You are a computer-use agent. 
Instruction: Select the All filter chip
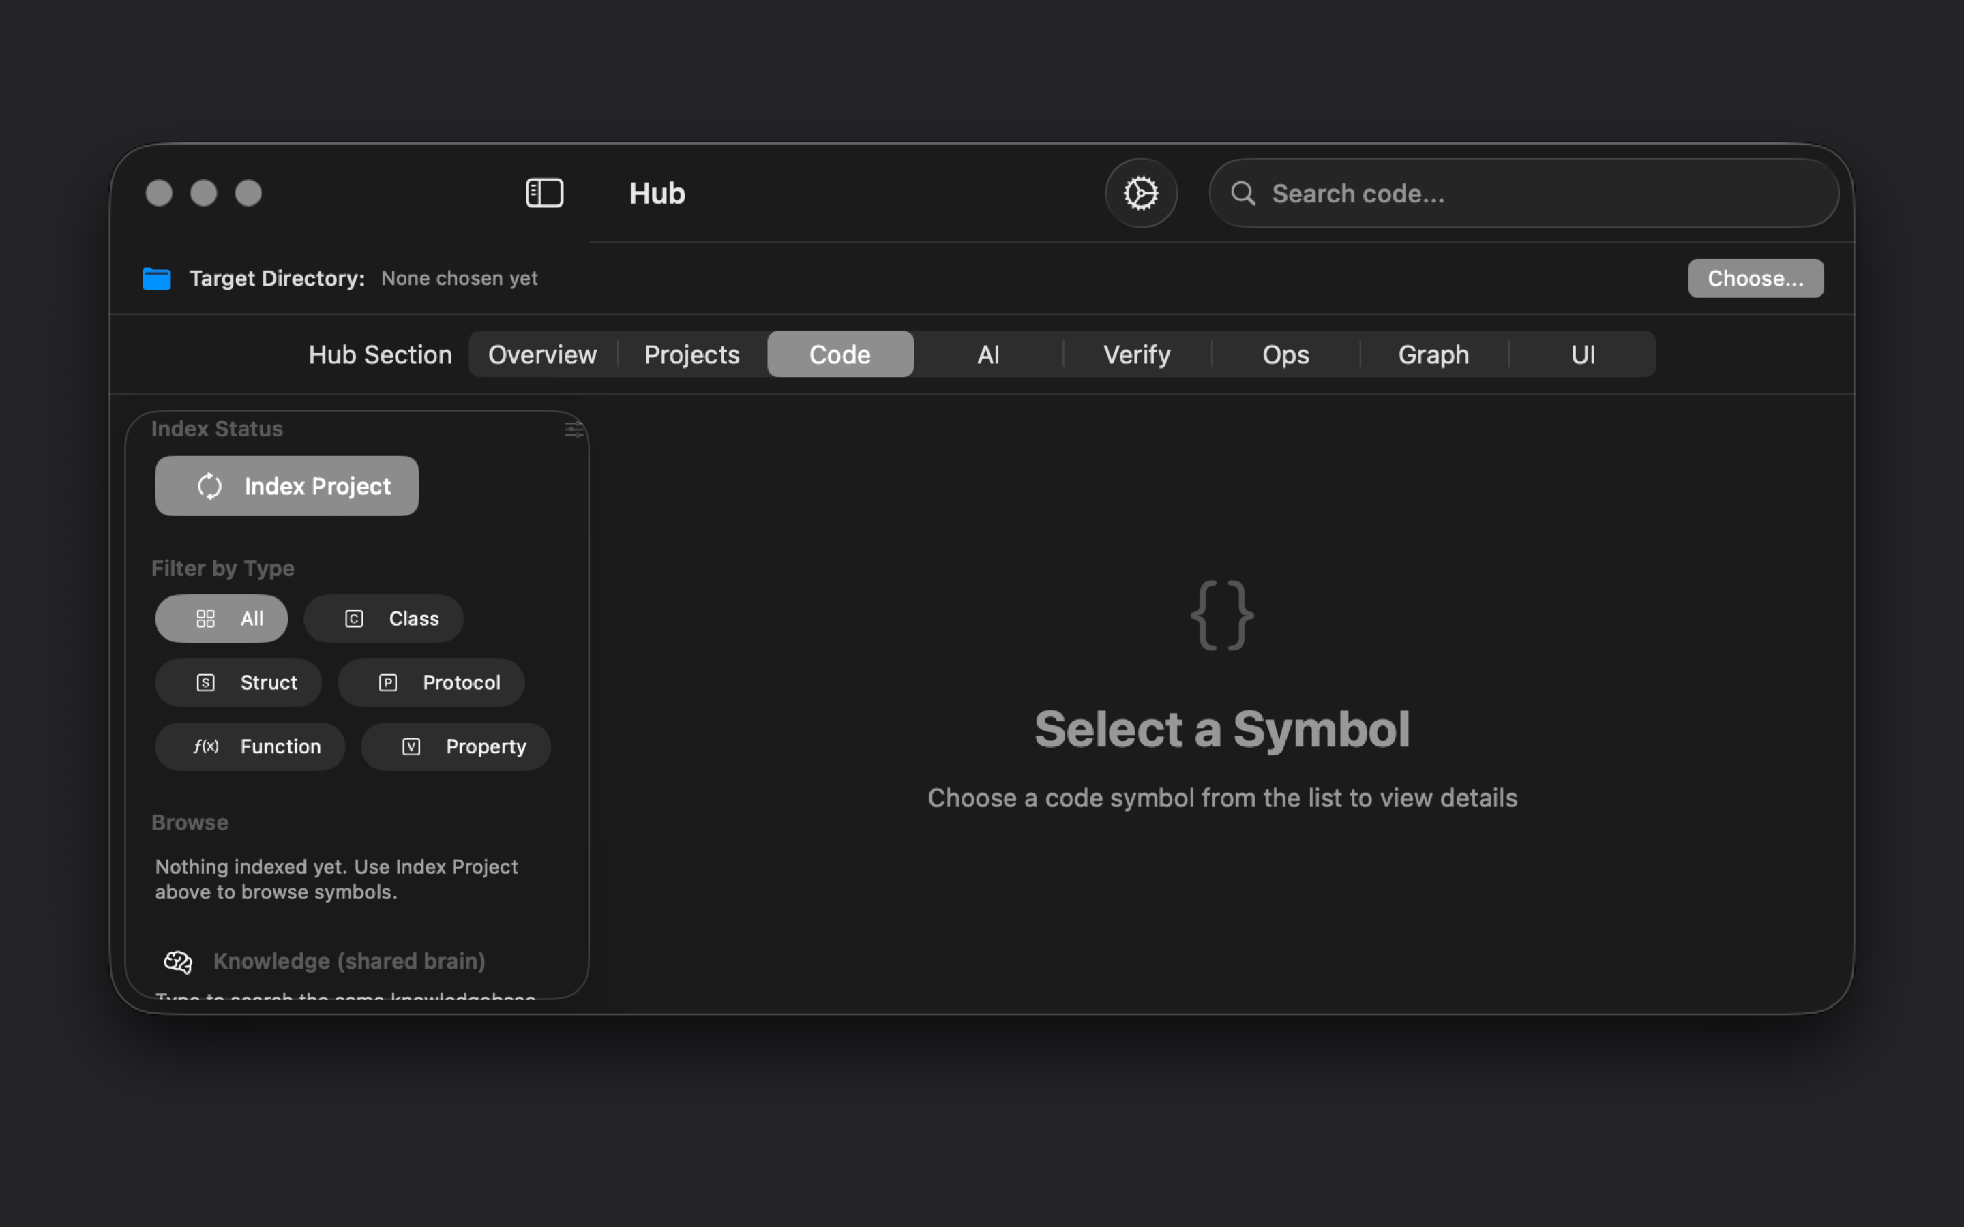point(222,618)
